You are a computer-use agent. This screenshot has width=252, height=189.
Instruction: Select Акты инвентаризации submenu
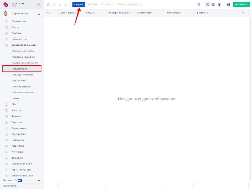click(x=24, y=93)
